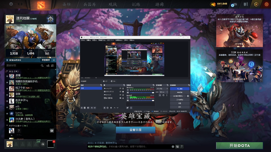Open the 兵器库 tab
This screenshot has width=271, height=152.
point(89,4)
